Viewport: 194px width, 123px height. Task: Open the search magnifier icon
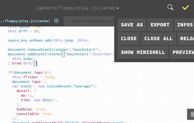pos(170,7)
